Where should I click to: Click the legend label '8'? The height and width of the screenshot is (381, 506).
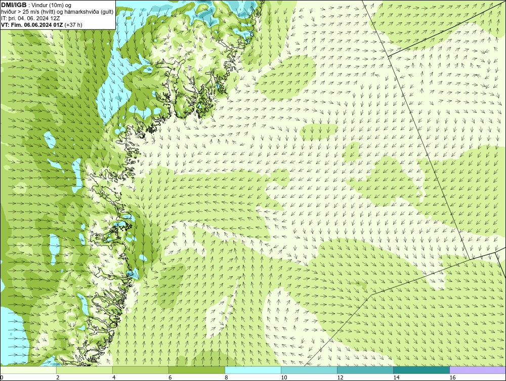tap(227, 377)
